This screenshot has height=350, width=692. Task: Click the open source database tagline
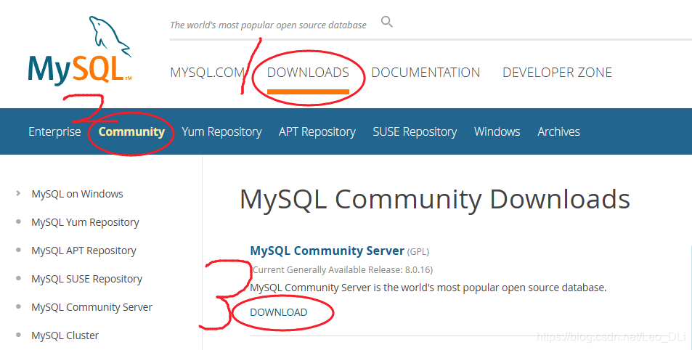click(269, 25)
